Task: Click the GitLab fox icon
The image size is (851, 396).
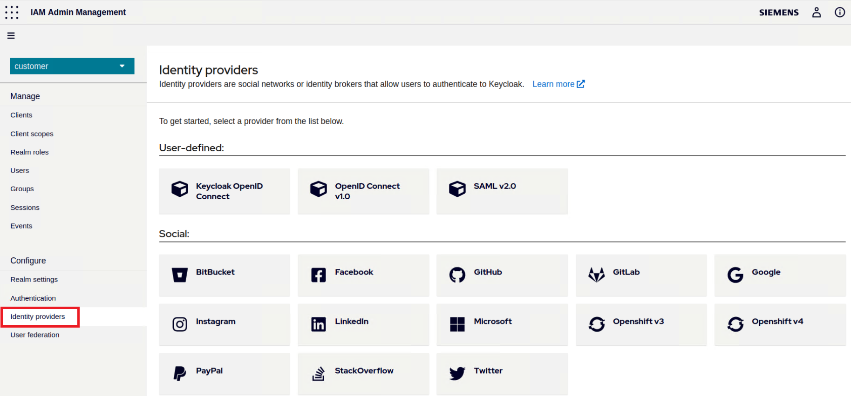Action: tap(597, 275)
